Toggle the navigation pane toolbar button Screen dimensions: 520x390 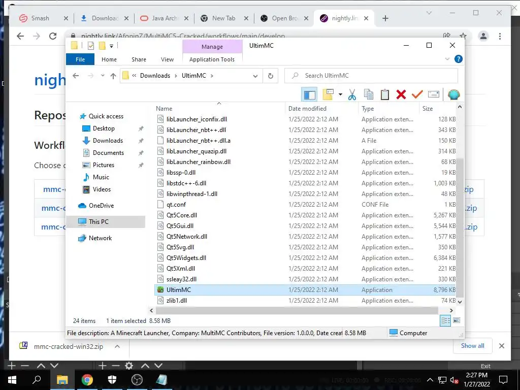(309, 95)
